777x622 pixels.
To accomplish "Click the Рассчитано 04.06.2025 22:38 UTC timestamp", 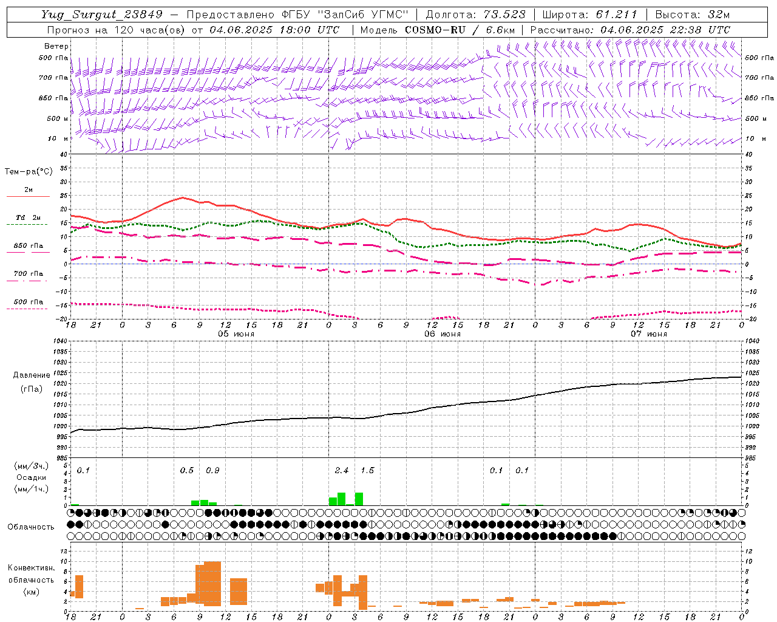I will pyautogui.click(x=630, y=30).
